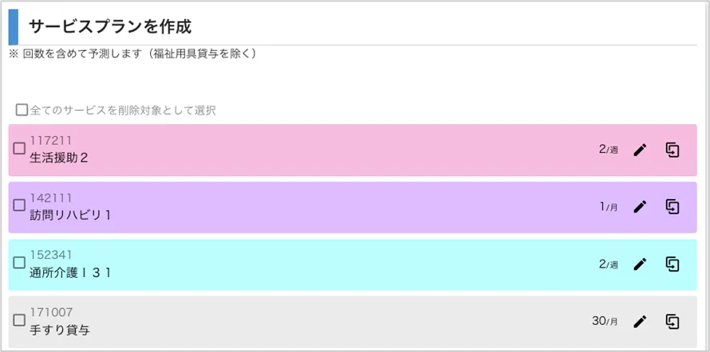The image size is (710, 352).
Task: Click the サービスプランを作成 heading
Action: (x=110, y=26)
